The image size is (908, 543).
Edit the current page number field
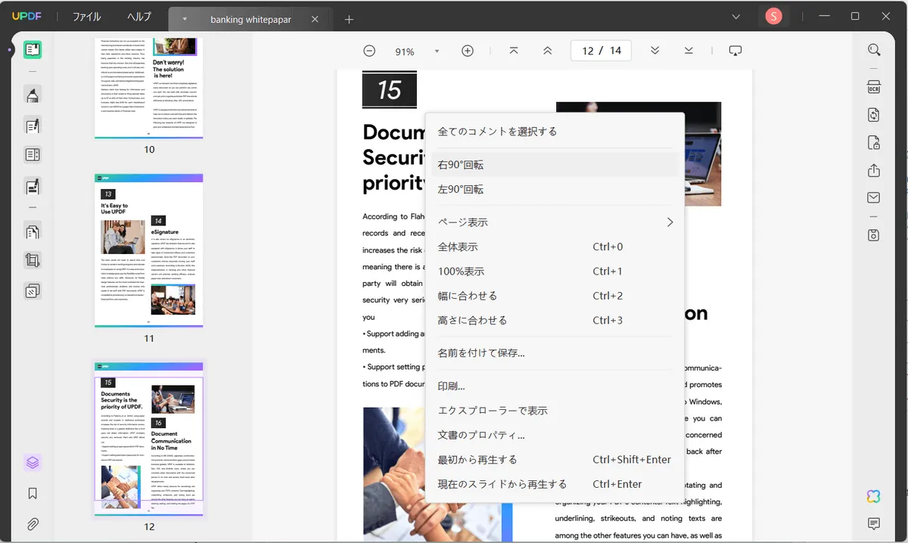[588, 51]
